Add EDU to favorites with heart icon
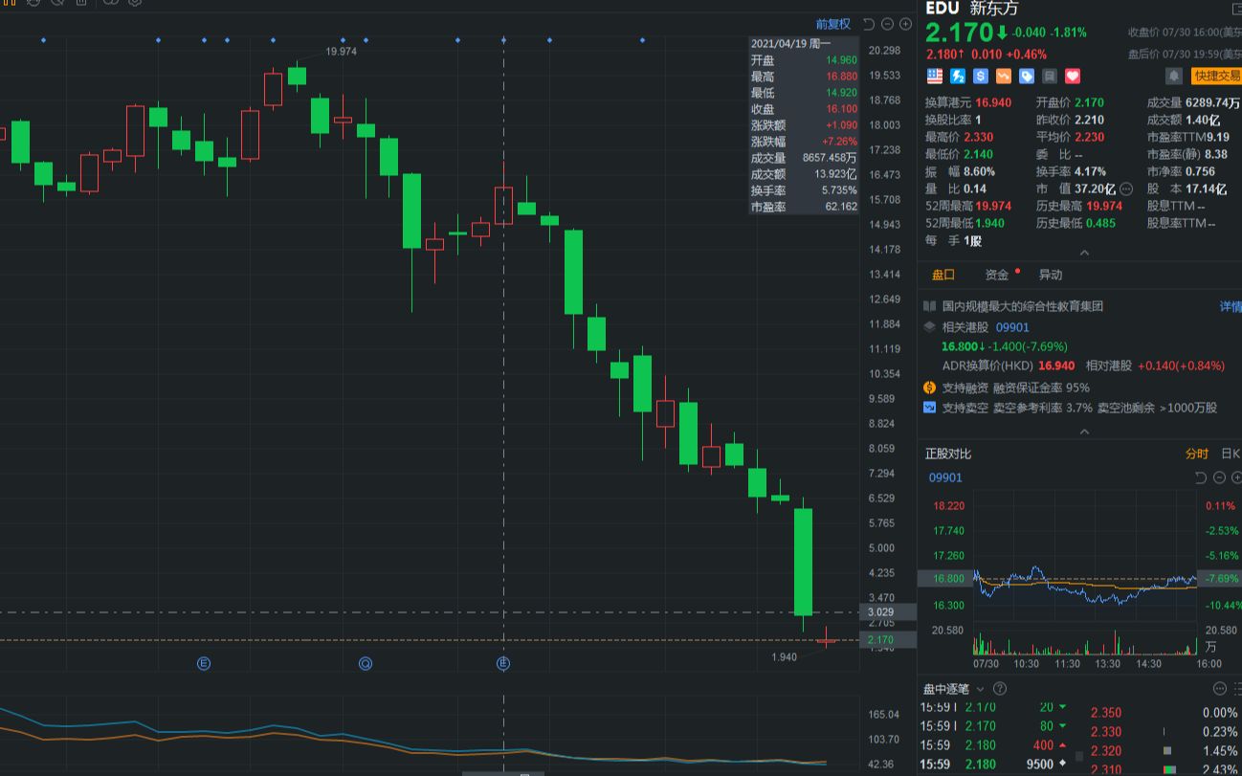 [1073, 76]
